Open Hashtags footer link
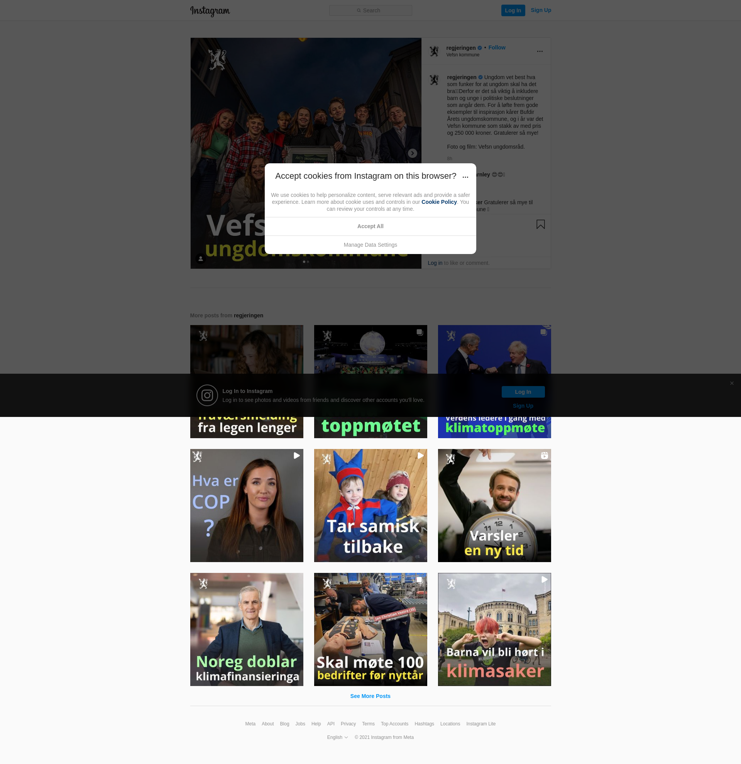Viewport: 741px width, 764px height. coord(424,724)
